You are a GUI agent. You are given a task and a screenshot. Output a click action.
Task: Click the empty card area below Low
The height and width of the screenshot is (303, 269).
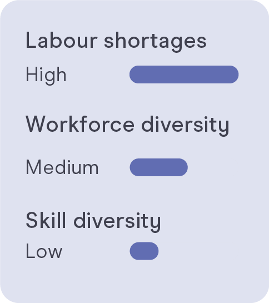(x=134, y=281)
